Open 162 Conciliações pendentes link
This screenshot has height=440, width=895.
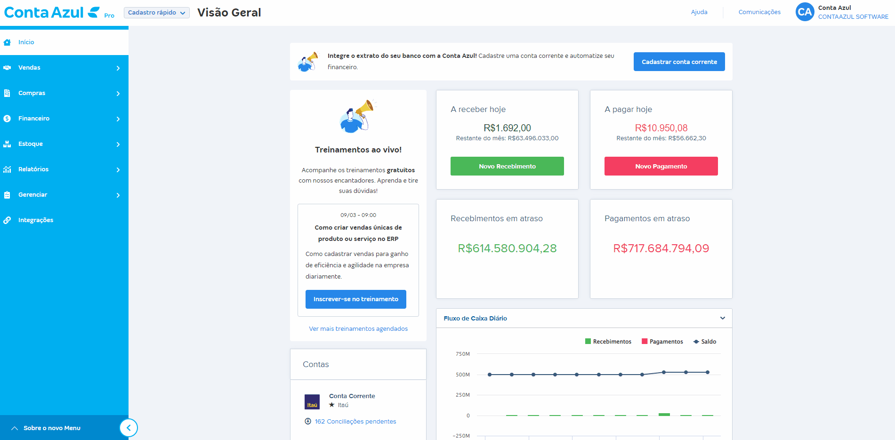click(x=355, y=421)
